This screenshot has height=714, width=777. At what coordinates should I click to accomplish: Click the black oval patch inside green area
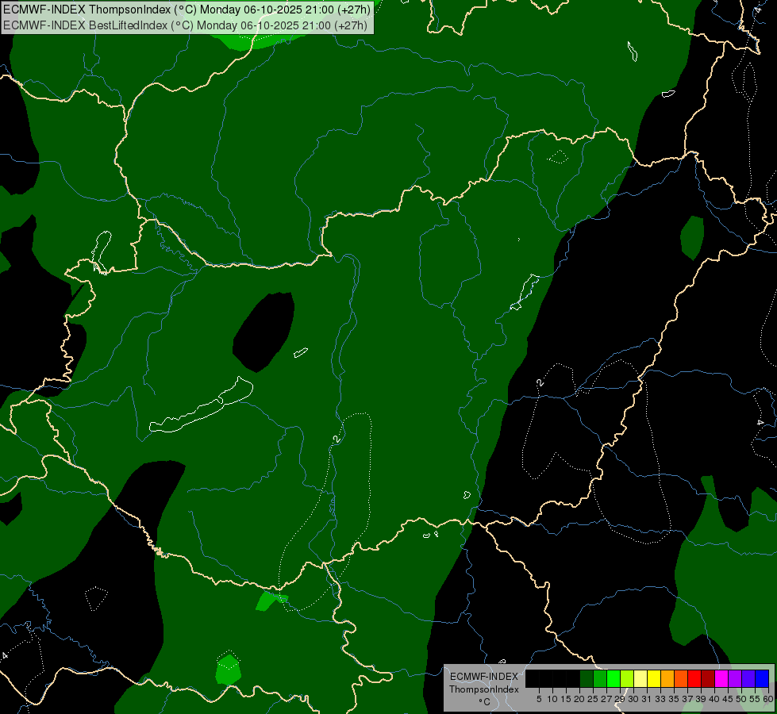pyautogui.click(x=263, y=332)
